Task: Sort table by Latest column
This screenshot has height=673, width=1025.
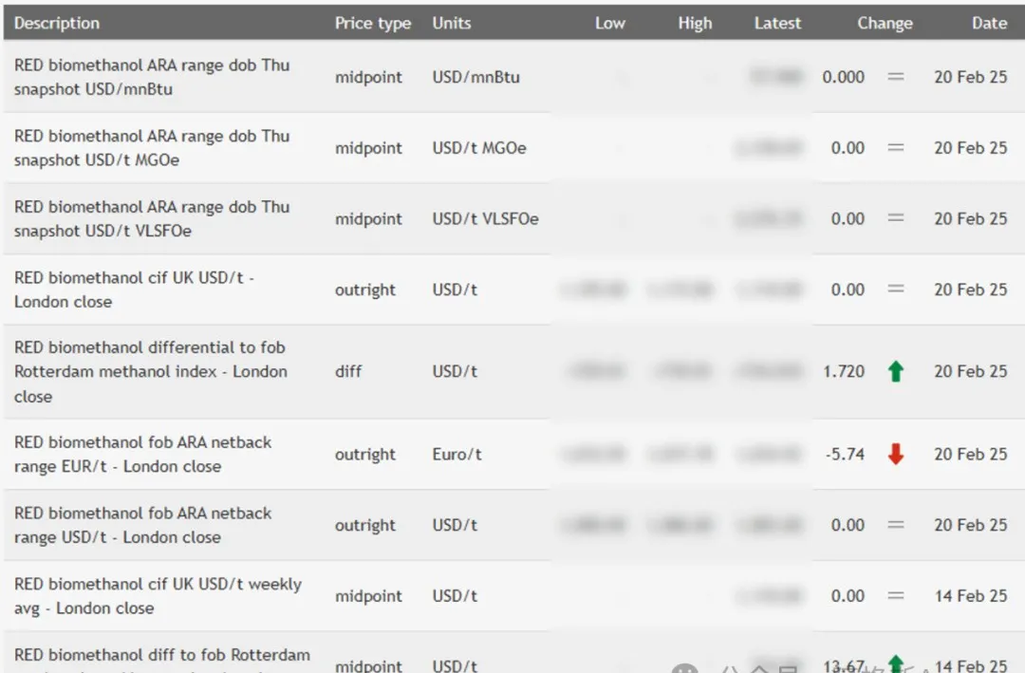Action: click(x=777, y=23)
